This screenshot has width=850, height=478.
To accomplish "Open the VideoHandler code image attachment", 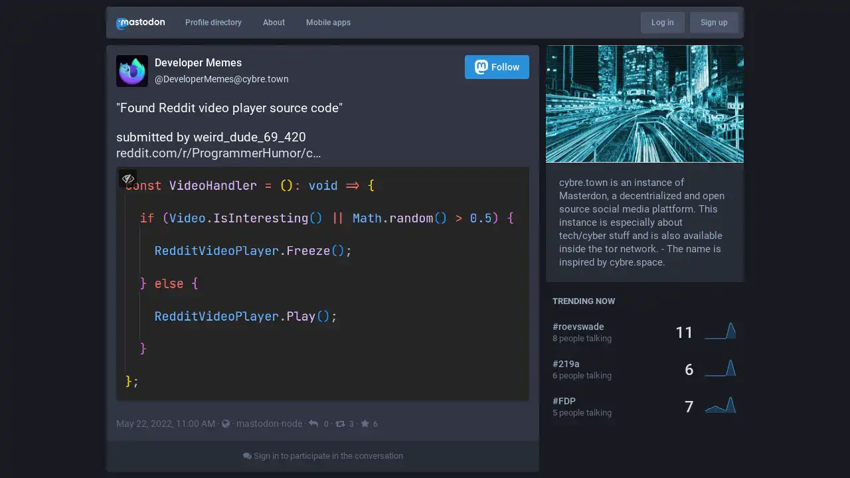I will [x=323, y=284].
